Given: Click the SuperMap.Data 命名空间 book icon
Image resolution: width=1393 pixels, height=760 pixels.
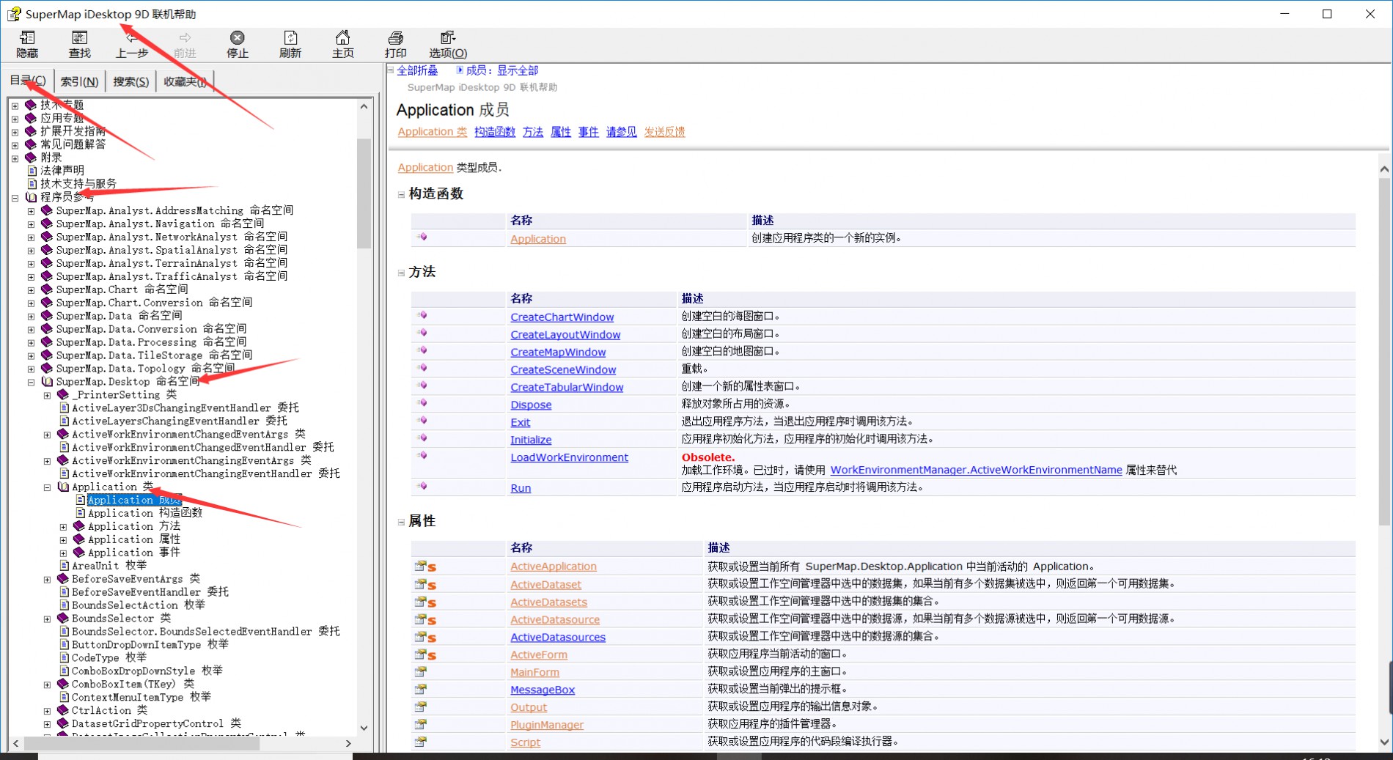Looking at the screenshot, I should 47,316.
